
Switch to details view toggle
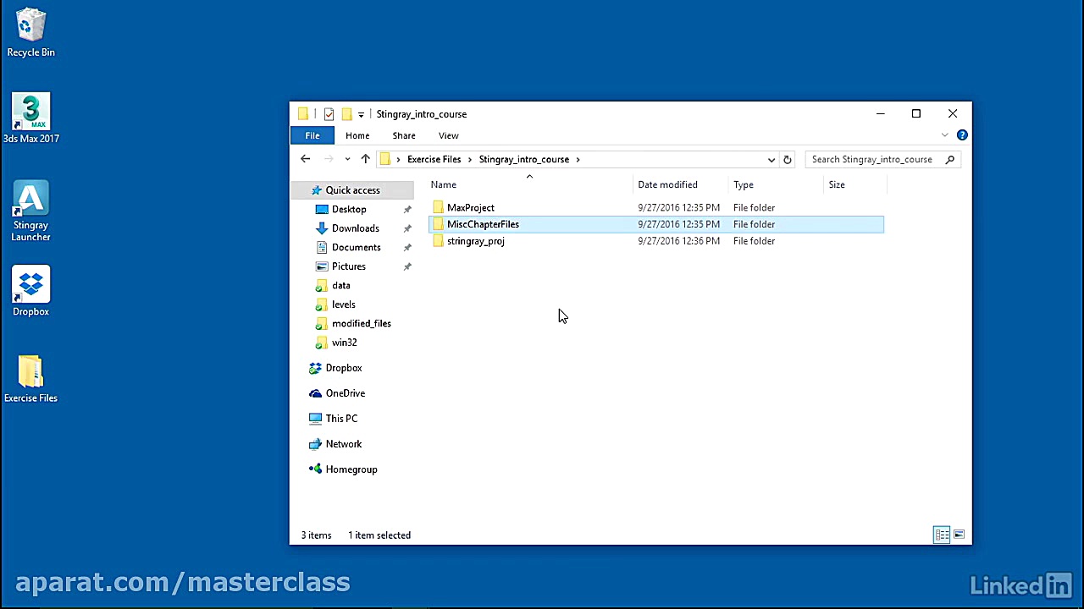[x=942, y=535]
